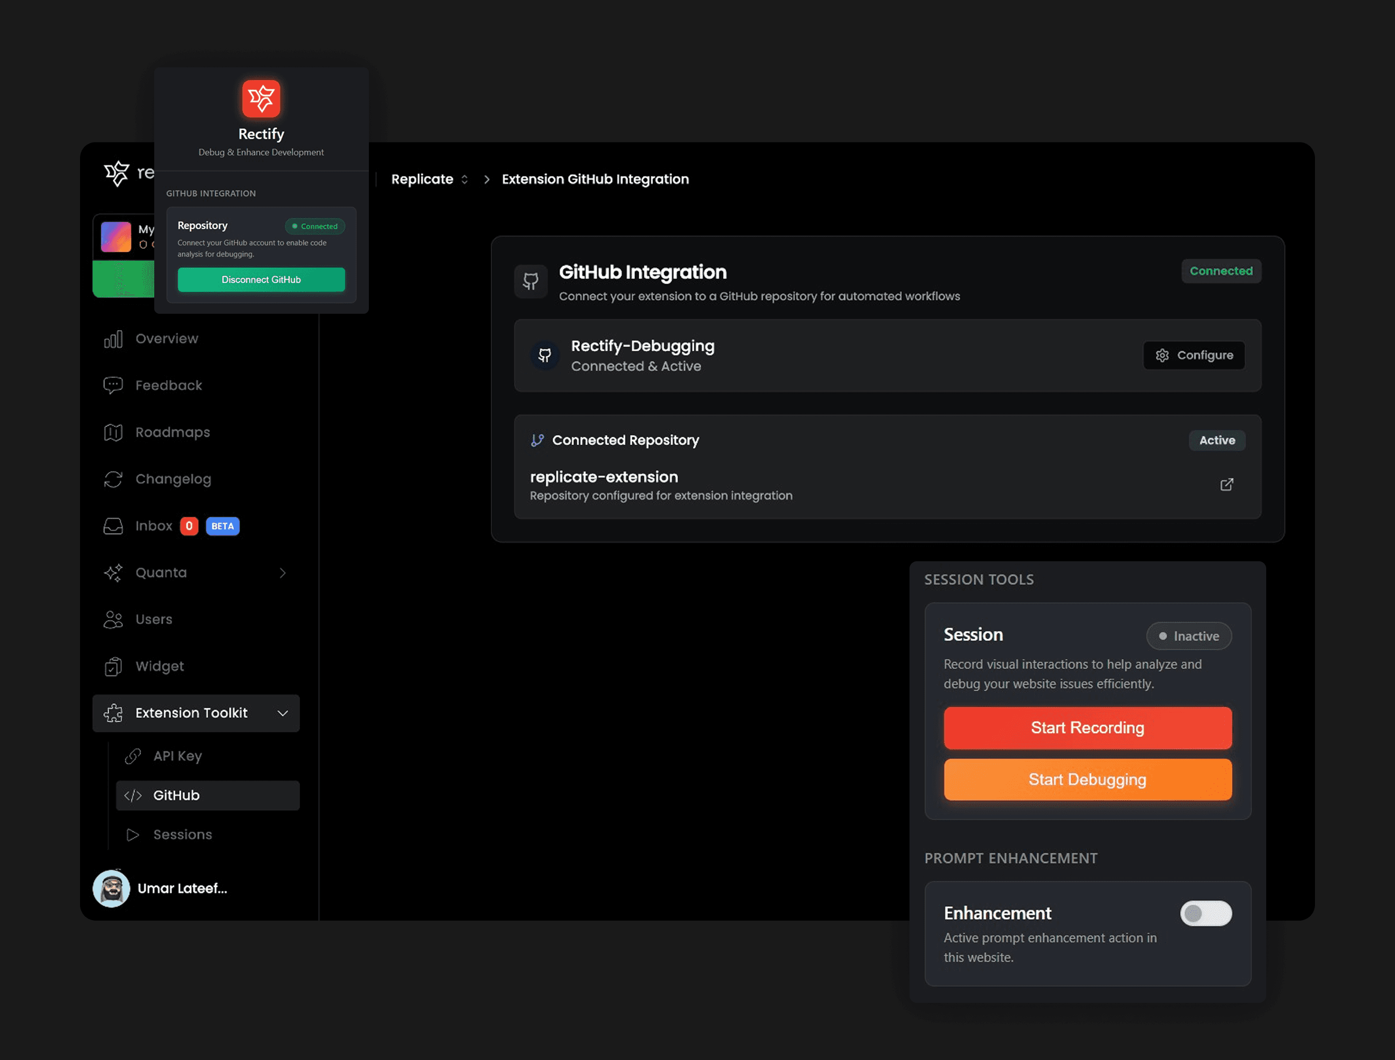Click the Roadmaps map icon
Image resolution: width=1395 pixels, height=1060 pixels.
point(113,432)
